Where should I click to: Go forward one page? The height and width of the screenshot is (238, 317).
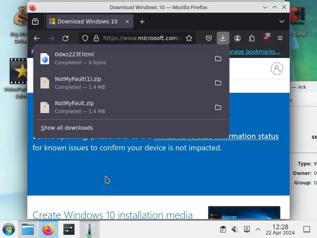(51, 38)
